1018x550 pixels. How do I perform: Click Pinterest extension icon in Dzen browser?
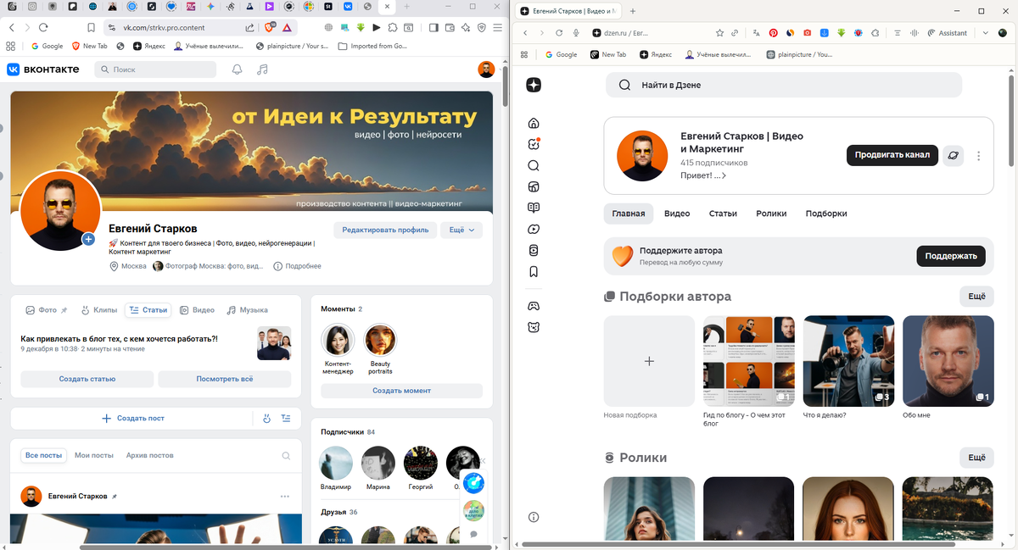pyautogui.click(x=773, y=33)
